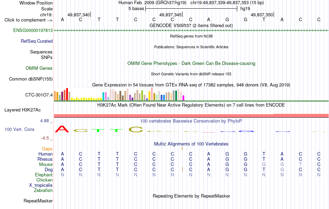Click the -4.5 PhyloP scale value

(x=45, y=138)
